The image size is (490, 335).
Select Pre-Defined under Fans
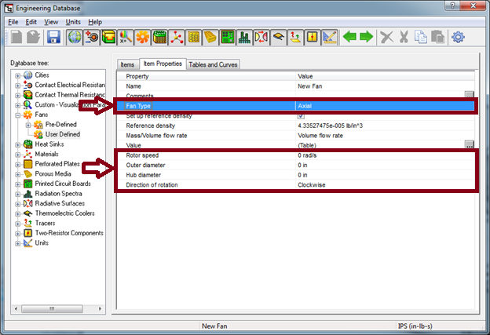pos(60,125)
